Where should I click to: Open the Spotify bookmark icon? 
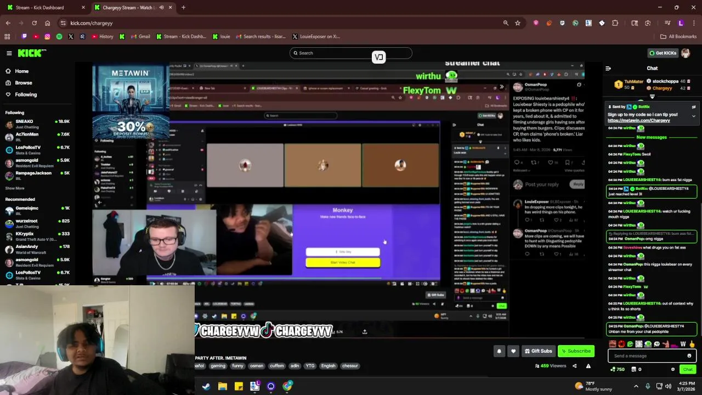click(59, 37)
